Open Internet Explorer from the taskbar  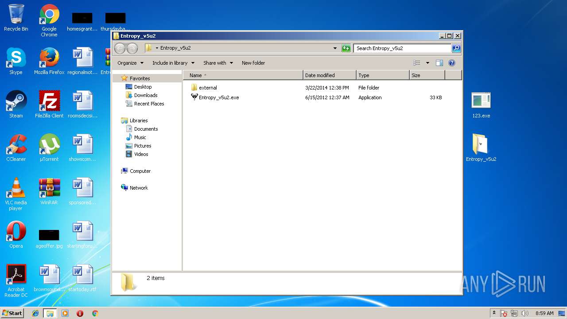(35, 313)
